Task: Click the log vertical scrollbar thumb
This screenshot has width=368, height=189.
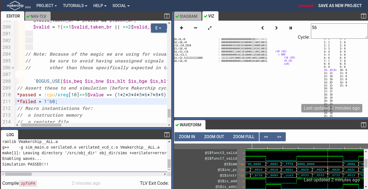Action: pos(169,163)
